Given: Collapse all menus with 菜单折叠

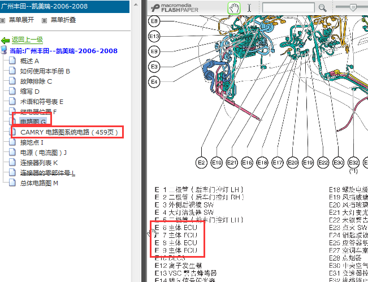Looking at the screenshot, I should coord(63,20).
